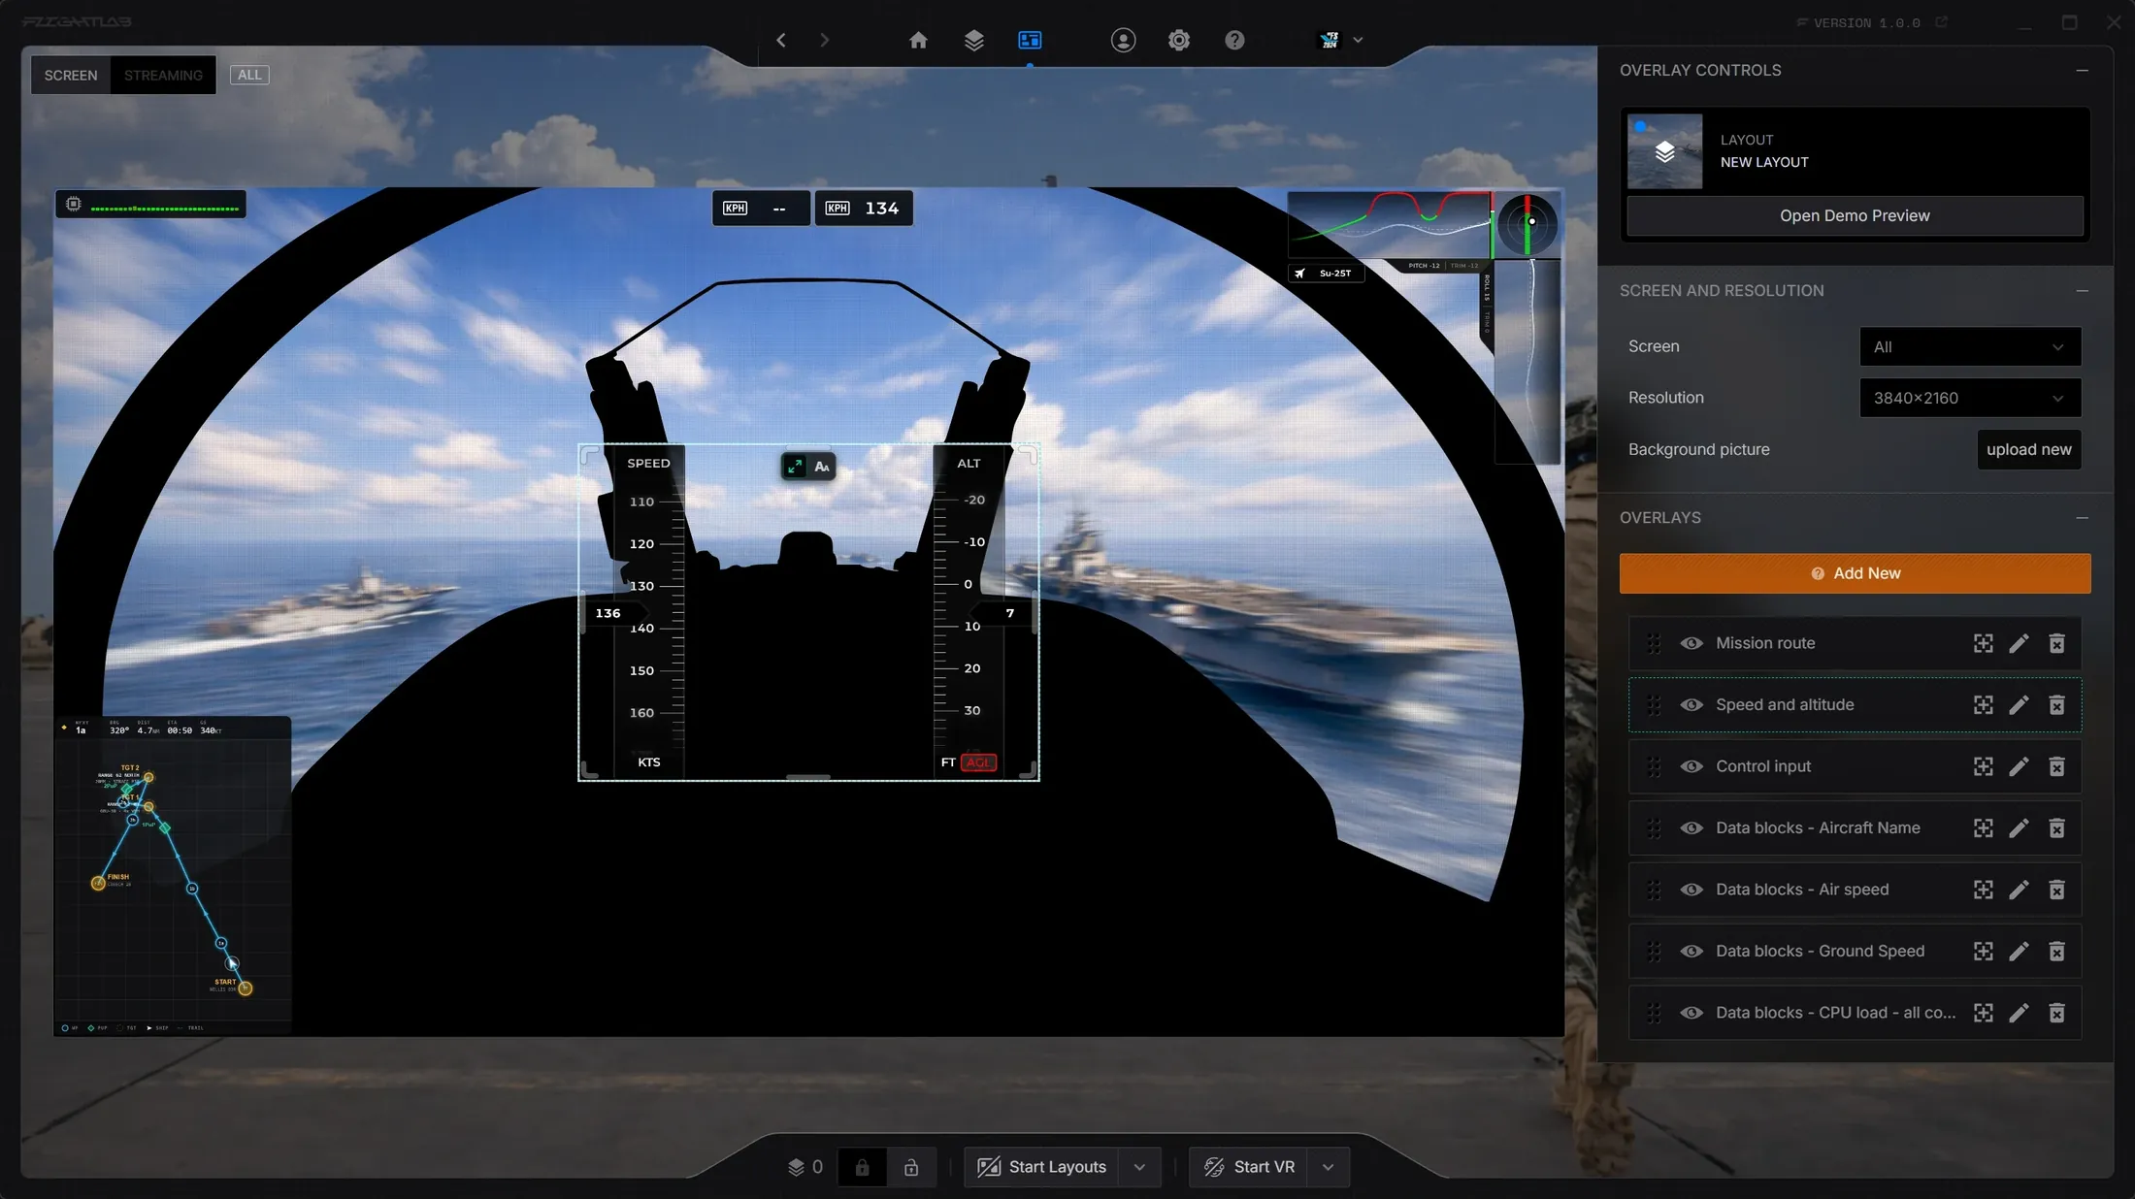This screenshot has width=2135, height=1199.
Task: Edit the Mission route overlay
Action: (x=2019, y=643)
